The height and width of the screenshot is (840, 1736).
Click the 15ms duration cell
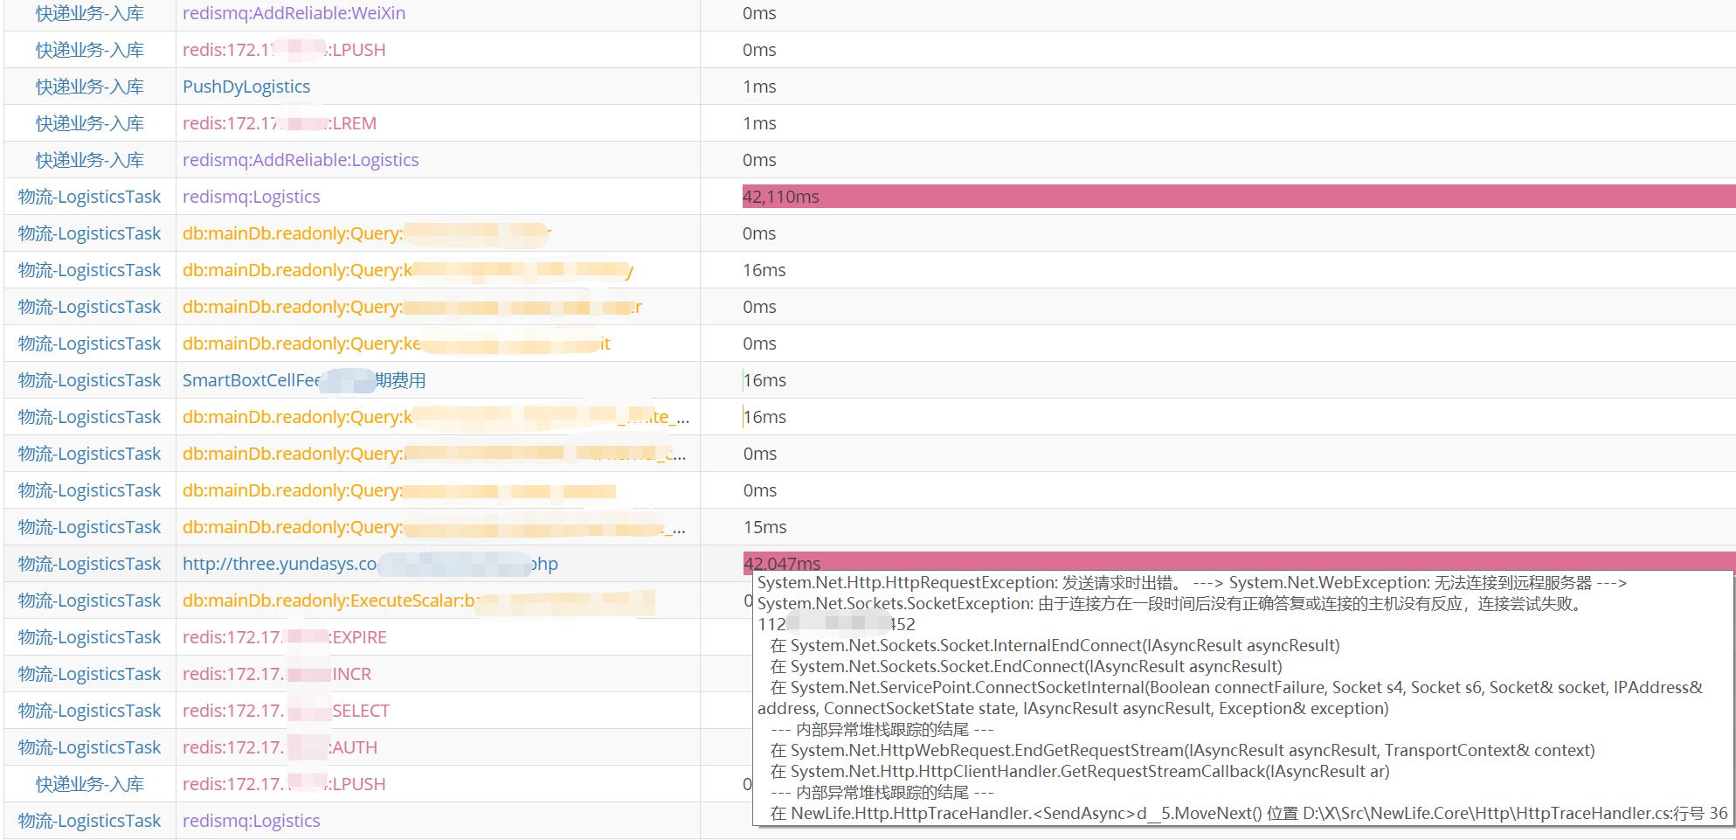764,527
